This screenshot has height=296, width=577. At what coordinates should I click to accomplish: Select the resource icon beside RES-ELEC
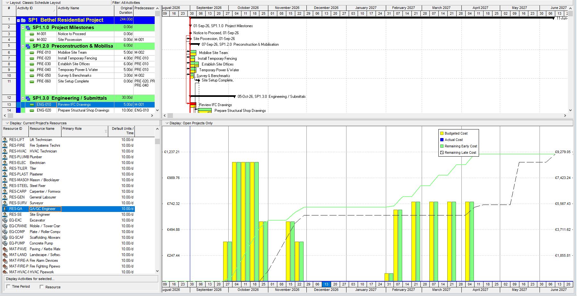(5, 163)
